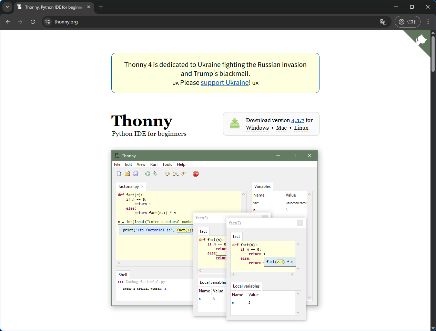Click the page scrollbar down arrow

click(x=433, y=328)
